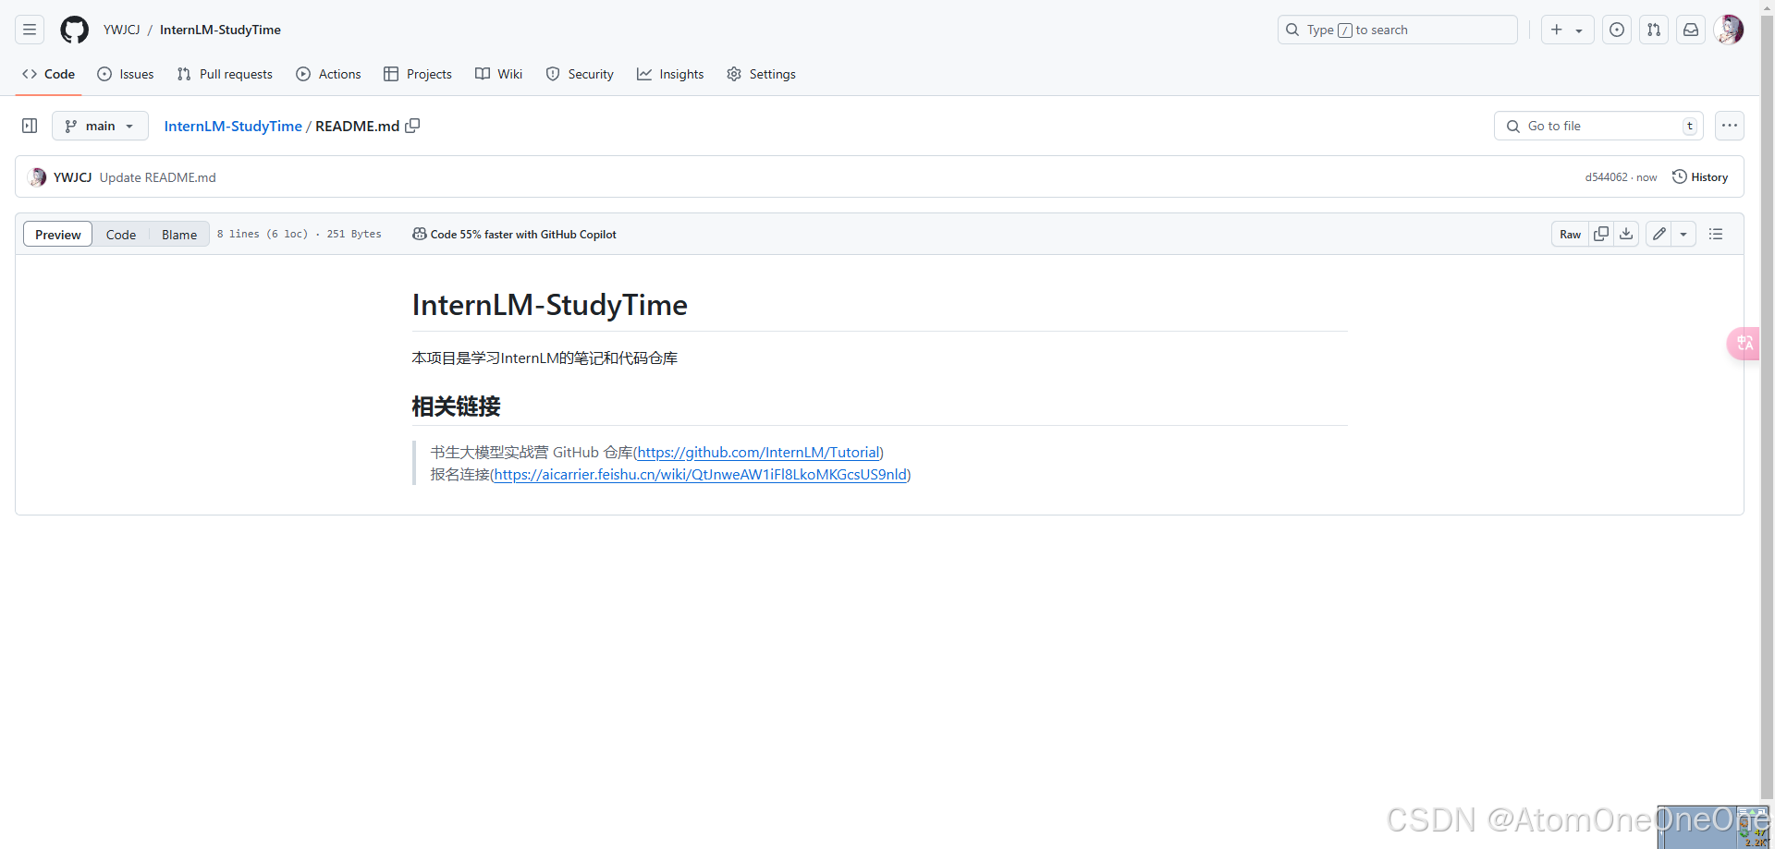
Task: Expand the main branch selector
Action: (100, 126)
